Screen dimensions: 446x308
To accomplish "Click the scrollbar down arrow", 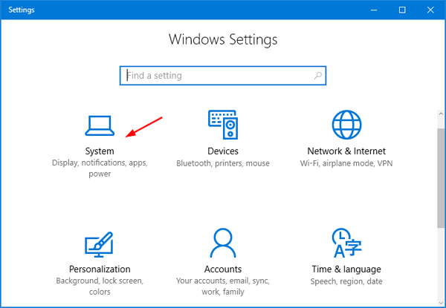I will point(440,301).
